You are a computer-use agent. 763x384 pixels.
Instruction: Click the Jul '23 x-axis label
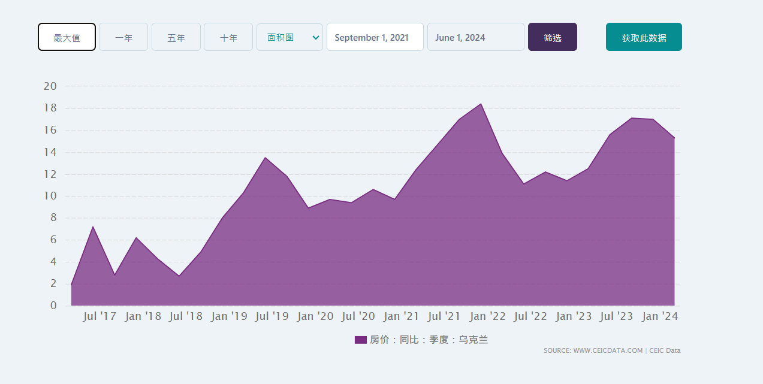pyautogui.click(x=616, y=316)
